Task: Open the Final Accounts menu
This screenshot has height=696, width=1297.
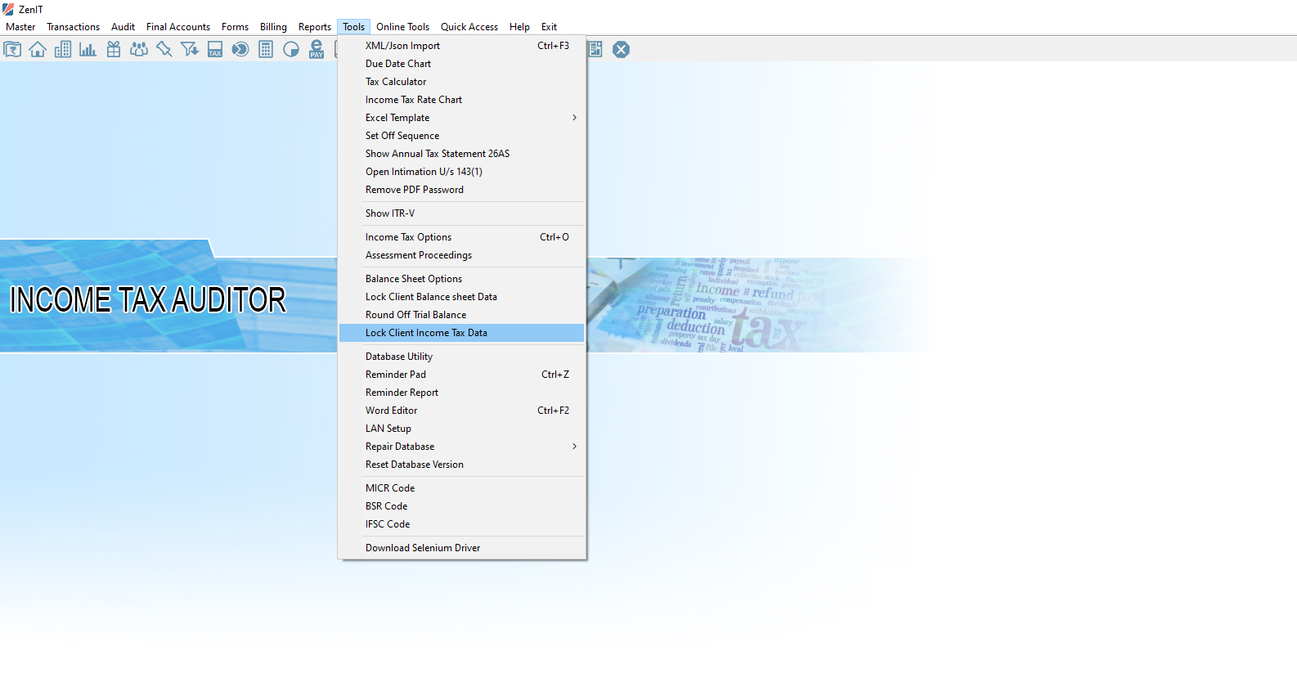Action: coord(178,27)
